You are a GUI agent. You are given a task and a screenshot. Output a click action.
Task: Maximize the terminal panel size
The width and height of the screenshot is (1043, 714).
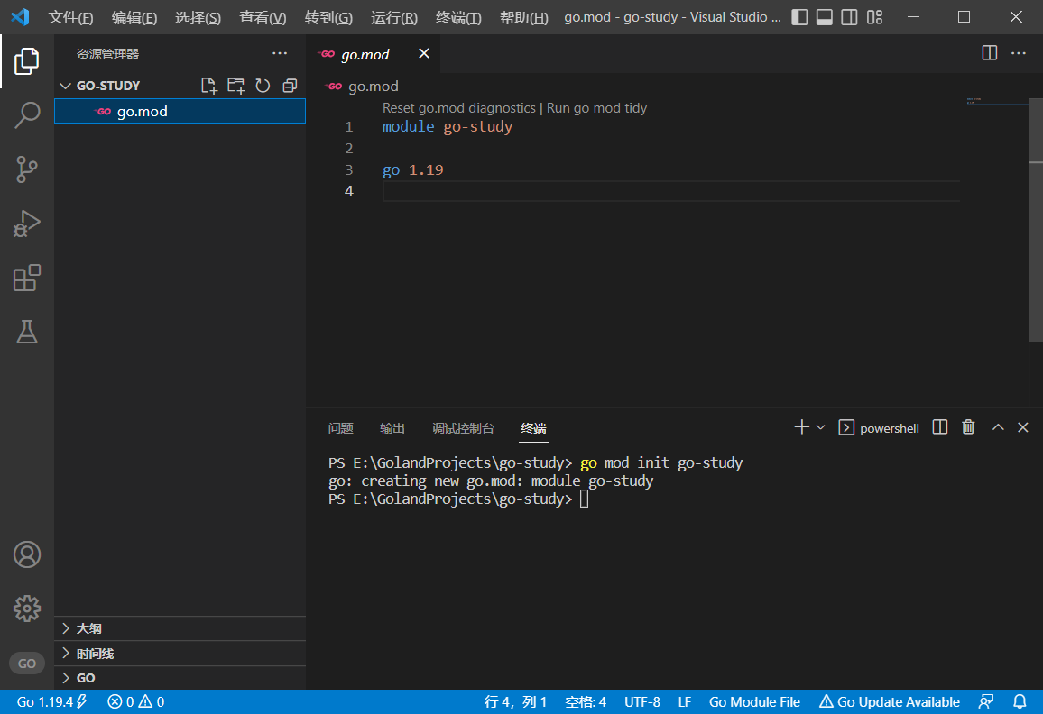[x=998, y=427]
